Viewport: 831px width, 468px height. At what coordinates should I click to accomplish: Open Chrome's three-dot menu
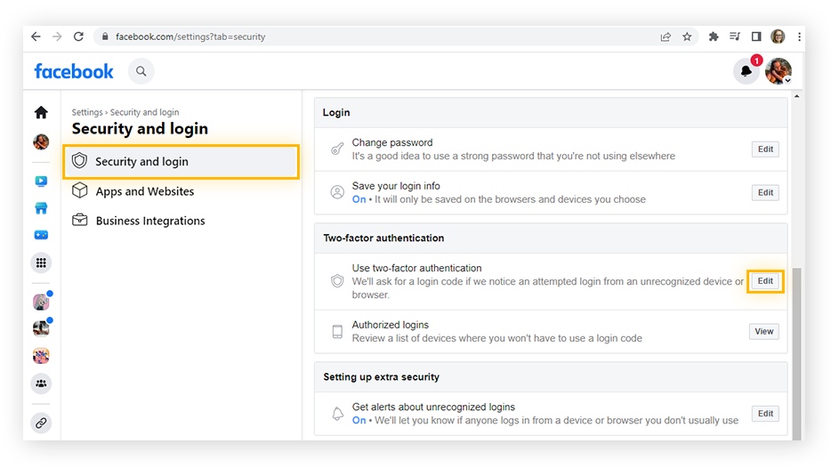coord(799,36)
